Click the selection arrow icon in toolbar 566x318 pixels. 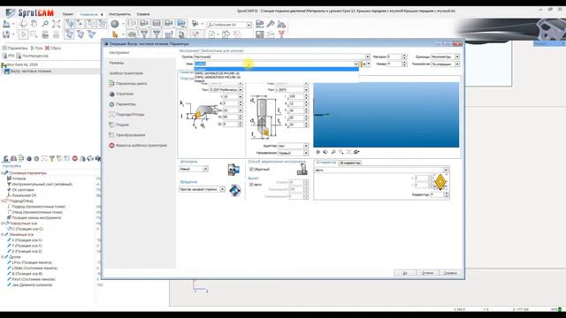24,34
